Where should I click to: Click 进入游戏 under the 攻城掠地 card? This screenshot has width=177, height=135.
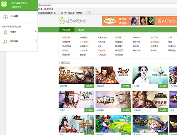coord(163,110)
